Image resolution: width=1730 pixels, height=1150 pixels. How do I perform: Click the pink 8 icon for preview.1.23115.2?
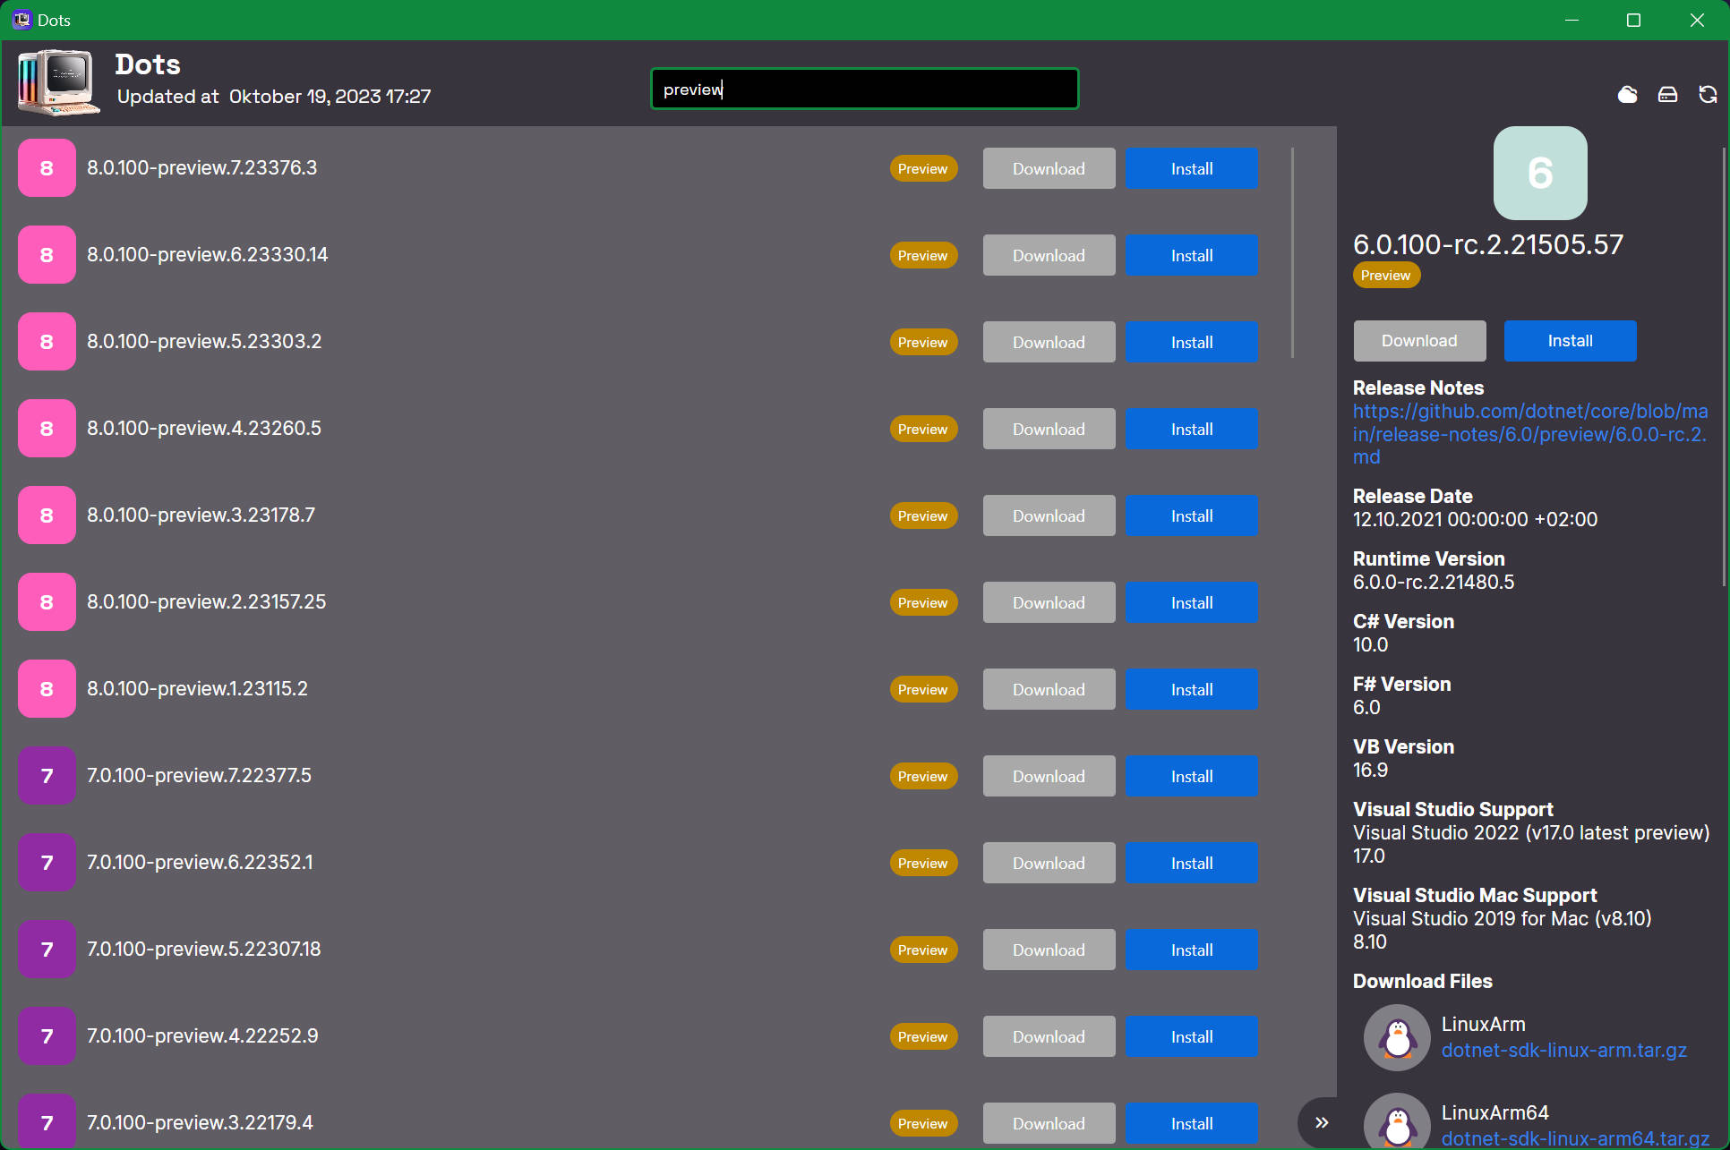47,689
